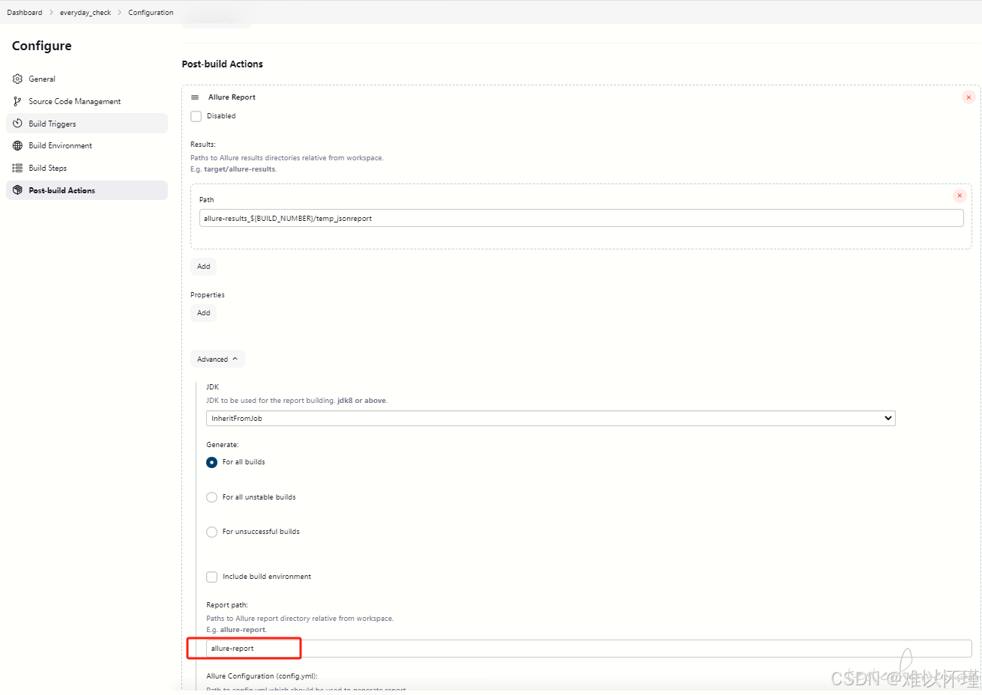Click 'Paths to Allure report directory' hint
Screen dimensions: 982x695
(x=300, y=619)
